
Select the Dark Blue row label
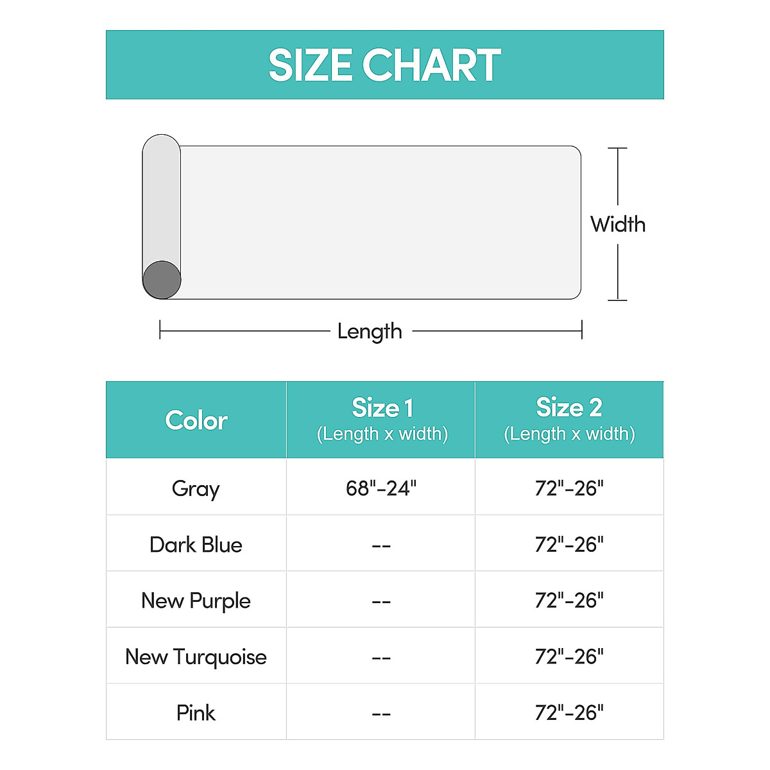196,545
